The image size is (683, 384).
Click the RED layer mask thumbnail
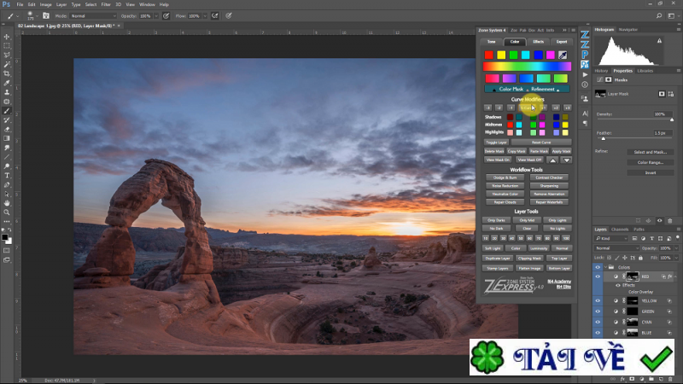(633, 276)
